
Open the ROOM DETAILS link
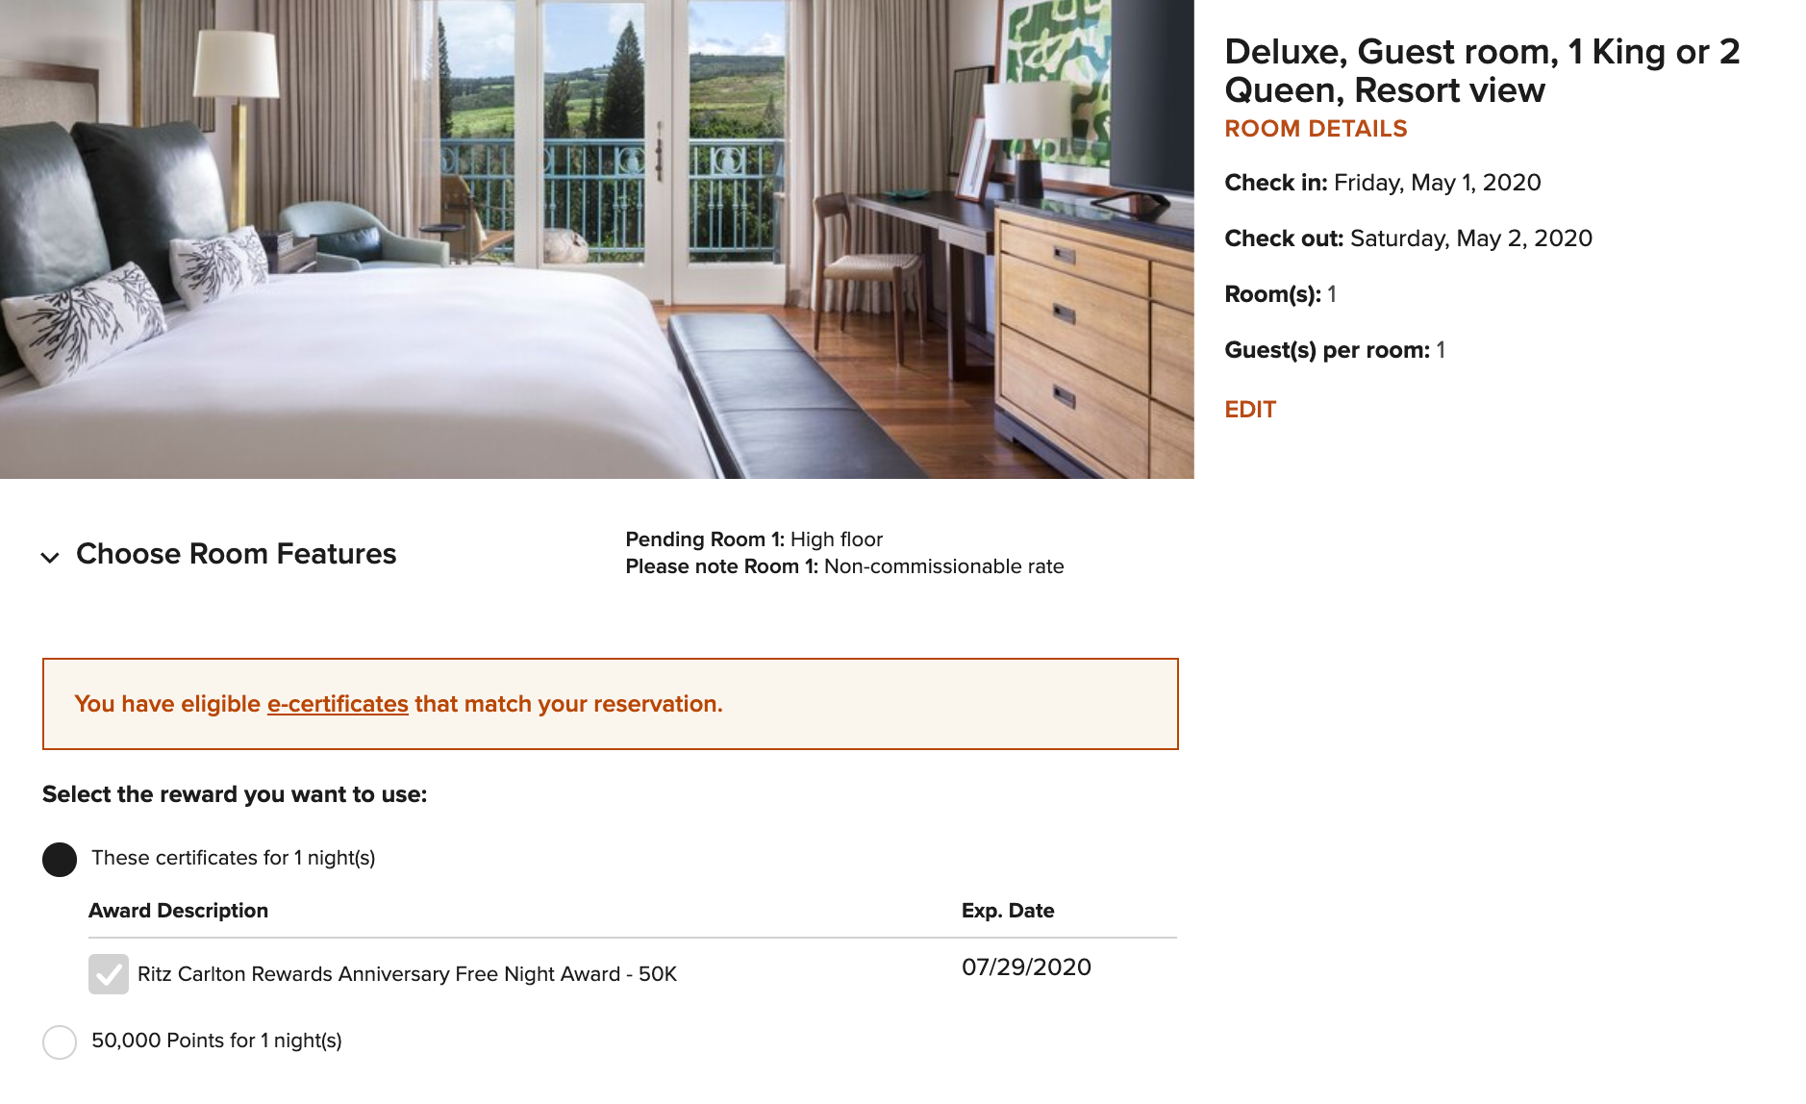coord(1315,128)
